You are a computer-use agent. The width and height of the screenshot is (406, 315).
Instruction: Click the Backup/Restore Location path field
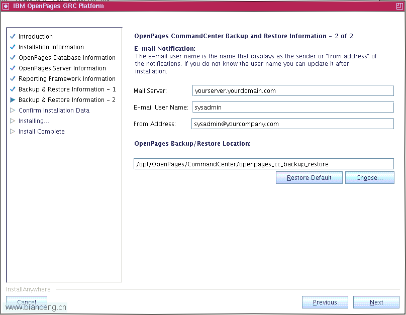(264, 164)
